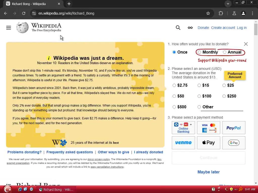The width and height of the screenshot is (258, 193).
Task: Click the banner's yellow info icon
Action: (x=49, y=58)
